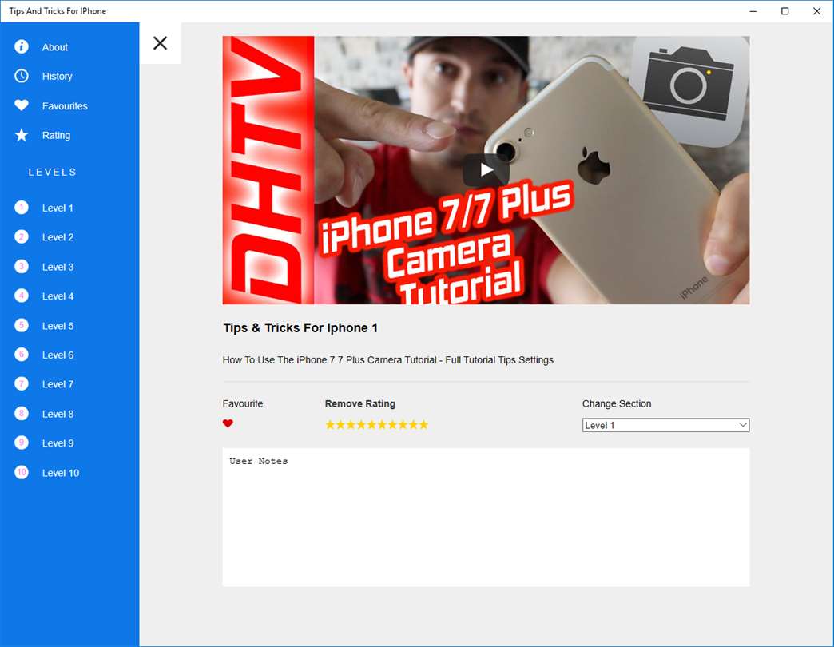The image size is (834, 647).
Task: Go to Level 5 label
Action: click(x=58, y=327)
